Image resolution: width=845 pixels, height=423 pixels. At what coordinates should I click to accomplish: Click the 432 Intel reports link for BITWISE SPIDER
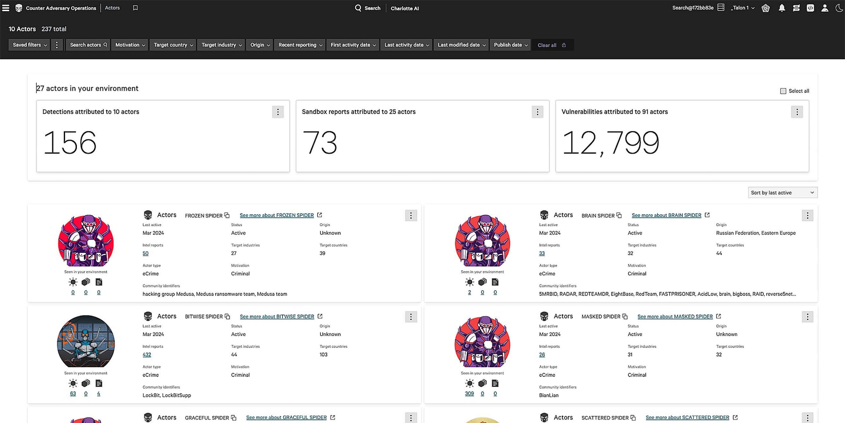coord(146,354)
